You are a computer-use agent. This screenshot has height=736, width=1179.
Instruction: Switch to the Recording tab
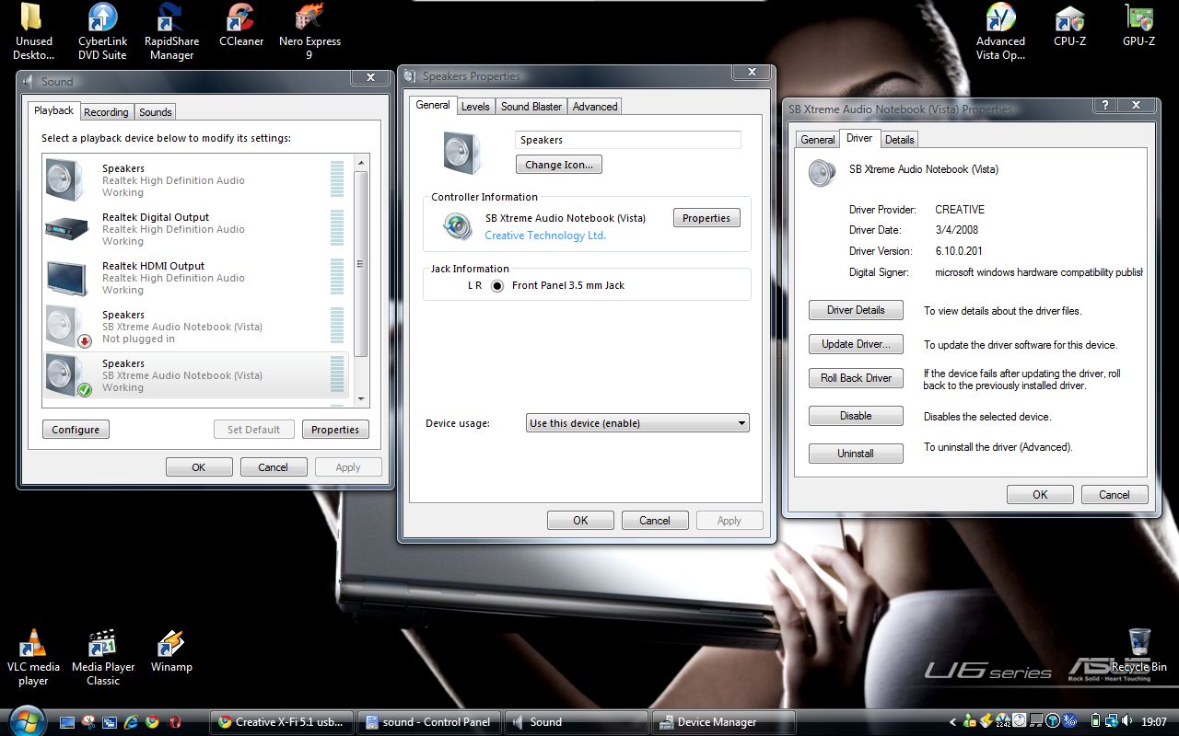point(106,112)
